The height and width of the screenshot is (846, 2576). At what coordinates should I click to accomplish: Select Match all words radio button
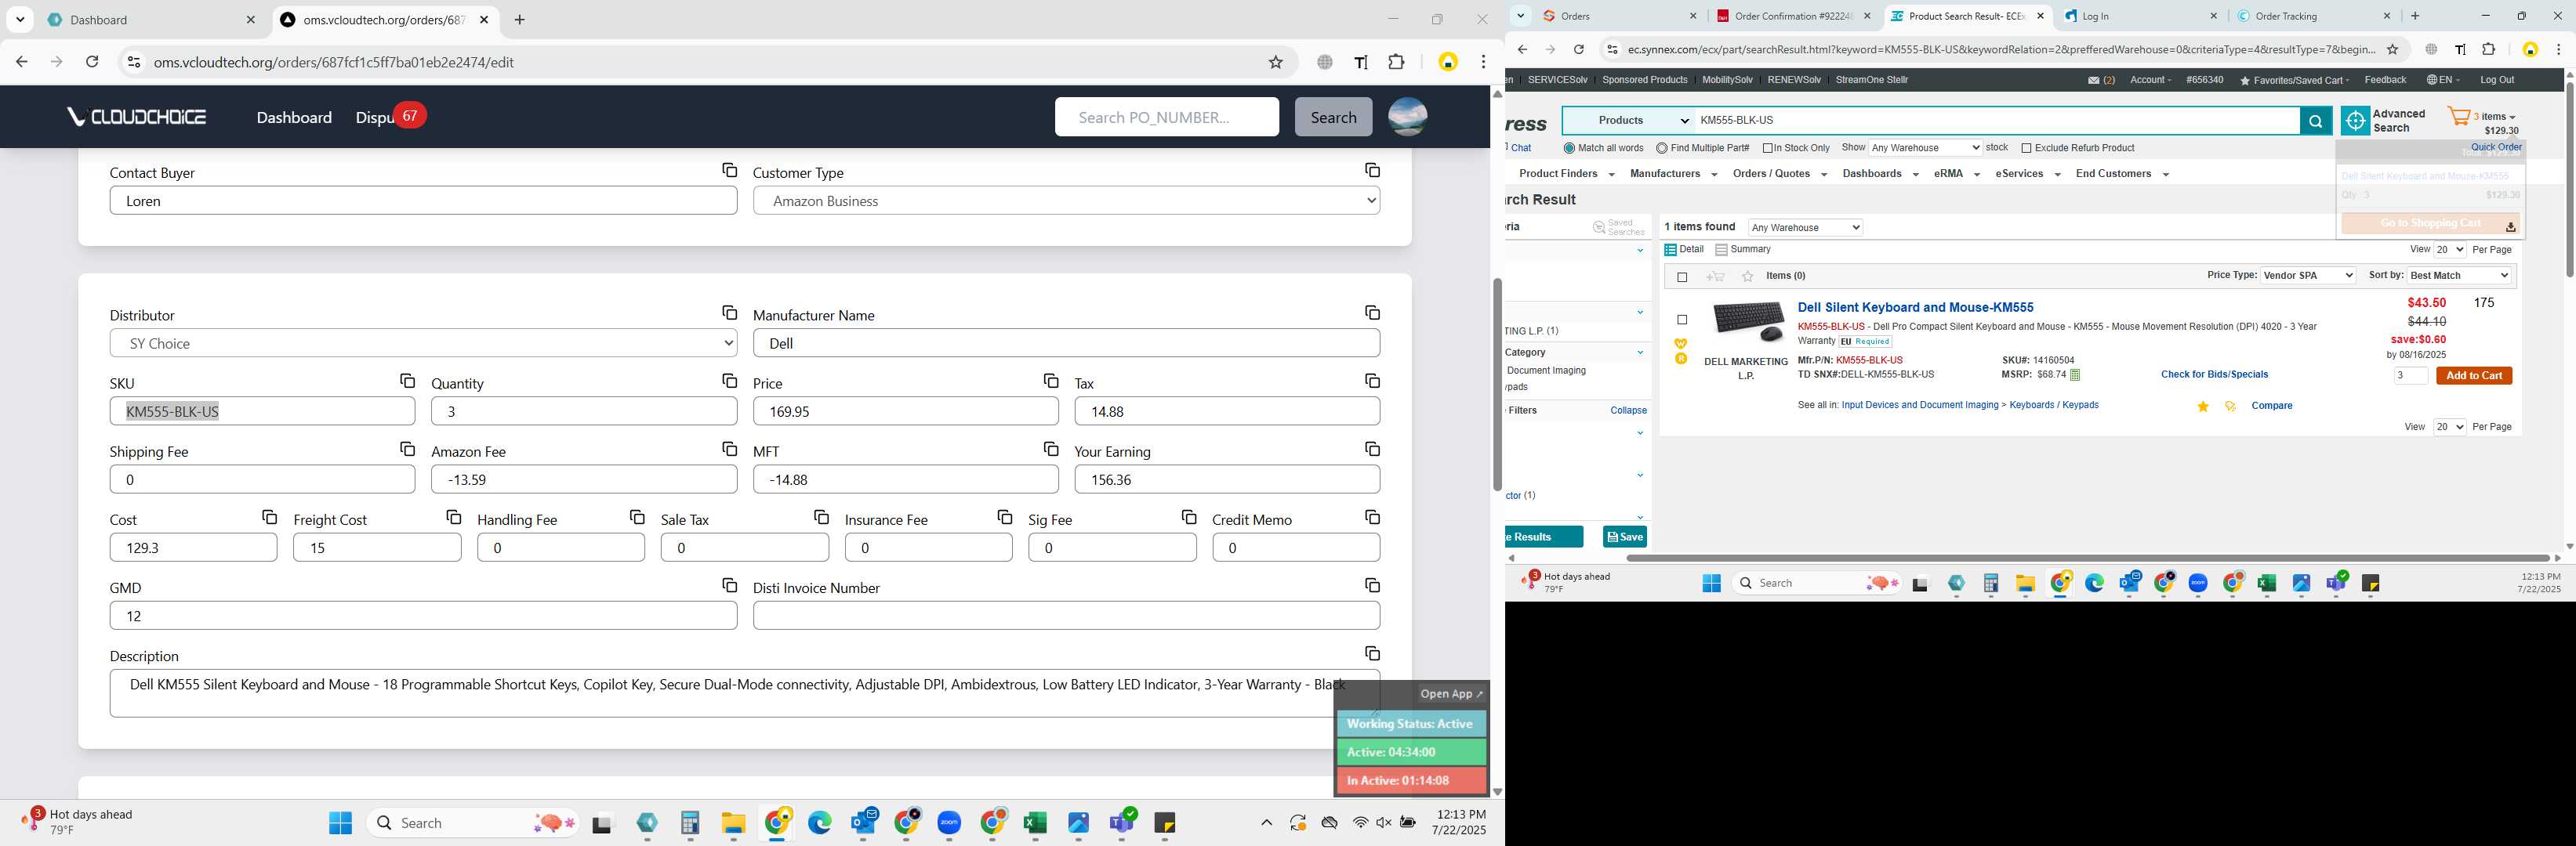point(1569,148)
